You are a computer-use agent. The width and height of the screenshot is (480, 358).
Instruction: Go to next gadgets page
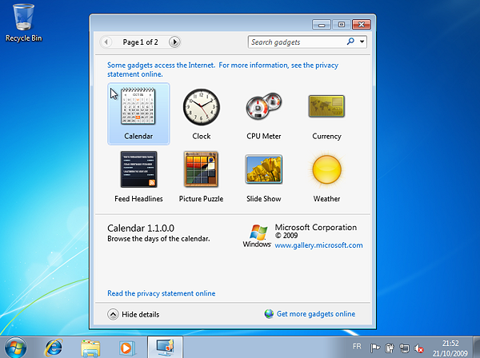[175, 42]
